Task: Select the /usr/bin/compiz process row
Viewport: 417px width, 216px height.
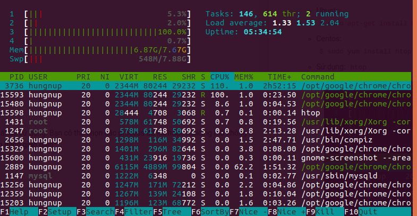Action: (206, 140)
